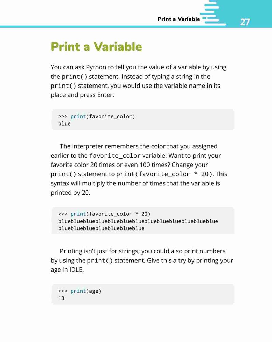Image resolution: width=272 pixels, height=342 pixels.
Task: Click the first row of repeated blue output
Action: (x=138, y=221)
